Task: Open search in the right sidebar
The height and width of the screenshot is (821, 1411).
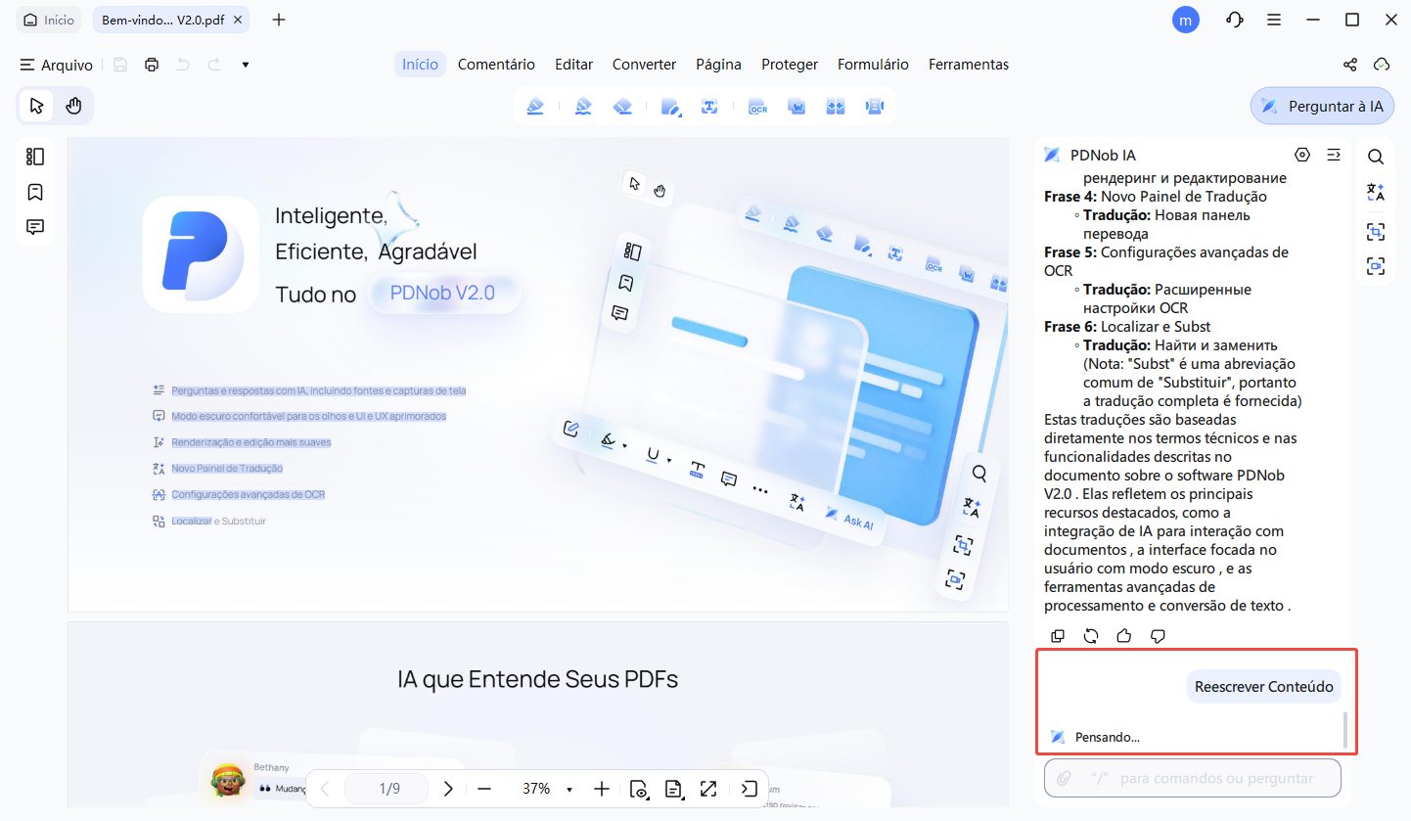Action: (1376, 156)
